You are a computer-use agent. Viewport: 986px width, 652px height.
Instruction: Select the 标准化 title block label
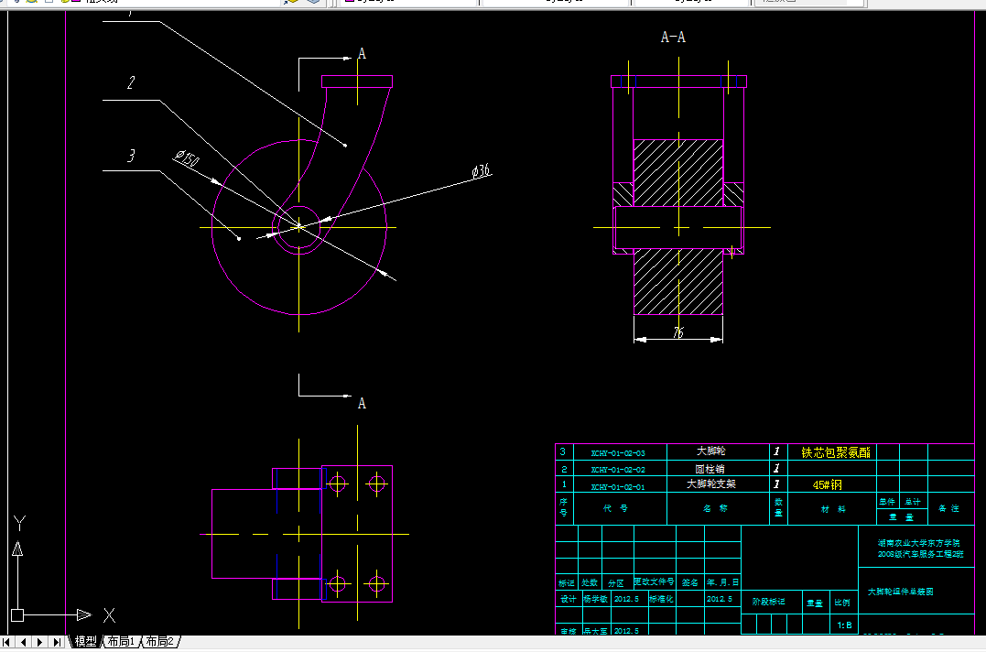[661, 599]
